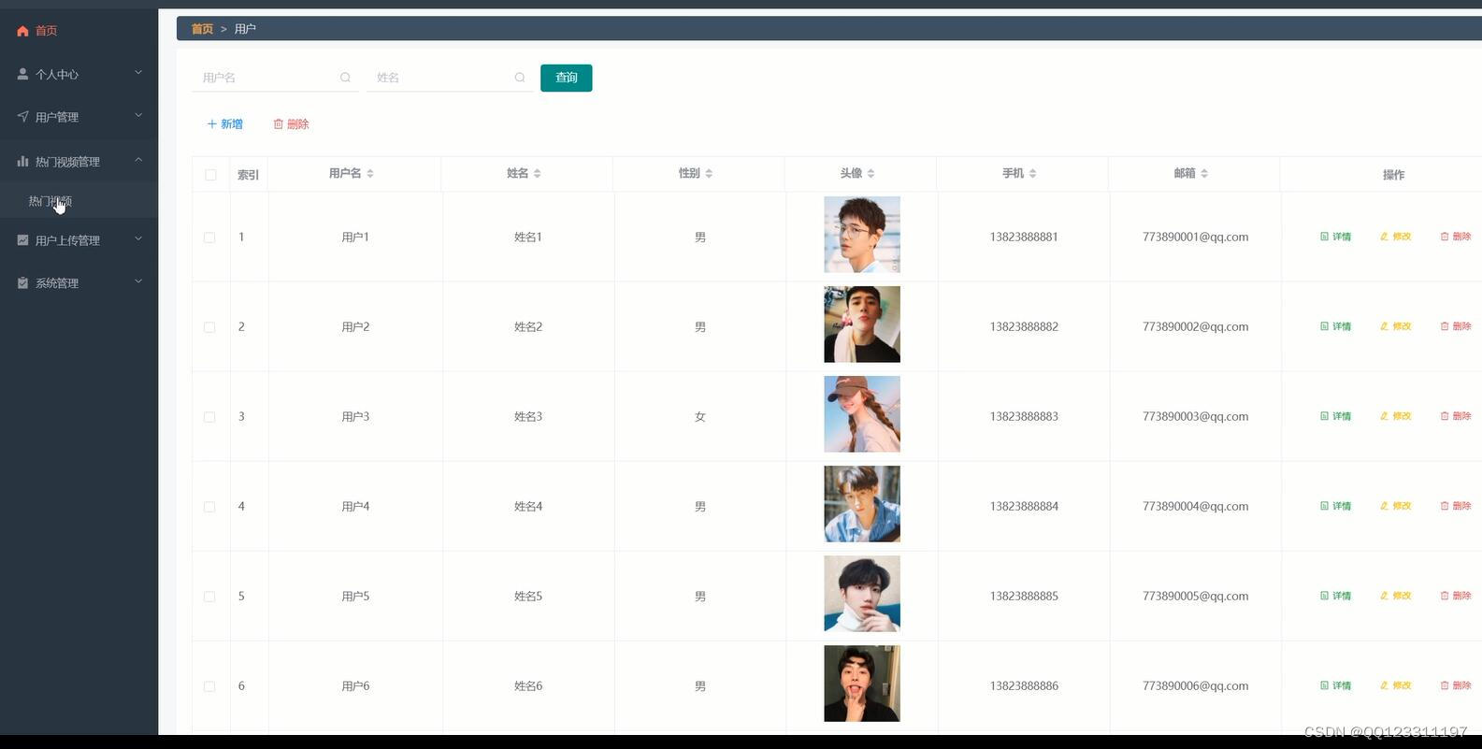The width and height of the screenshot is (1482, 749).
Task: Open 详情 for 用户4 row
Action: 1335,506
